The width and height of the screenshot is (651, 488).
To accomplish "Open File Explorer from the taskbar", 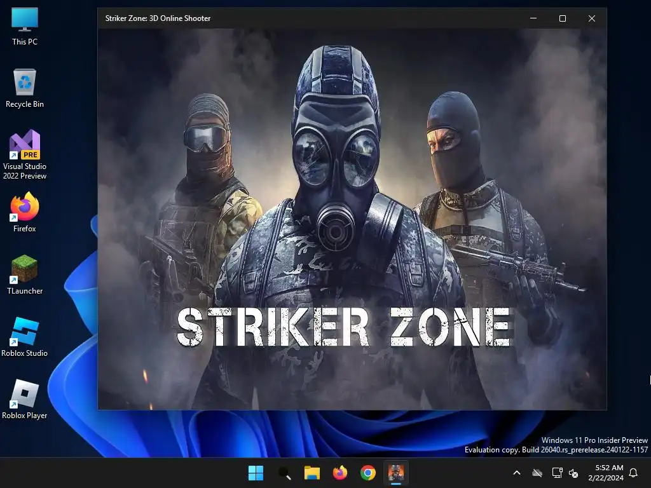I will 312,473.
